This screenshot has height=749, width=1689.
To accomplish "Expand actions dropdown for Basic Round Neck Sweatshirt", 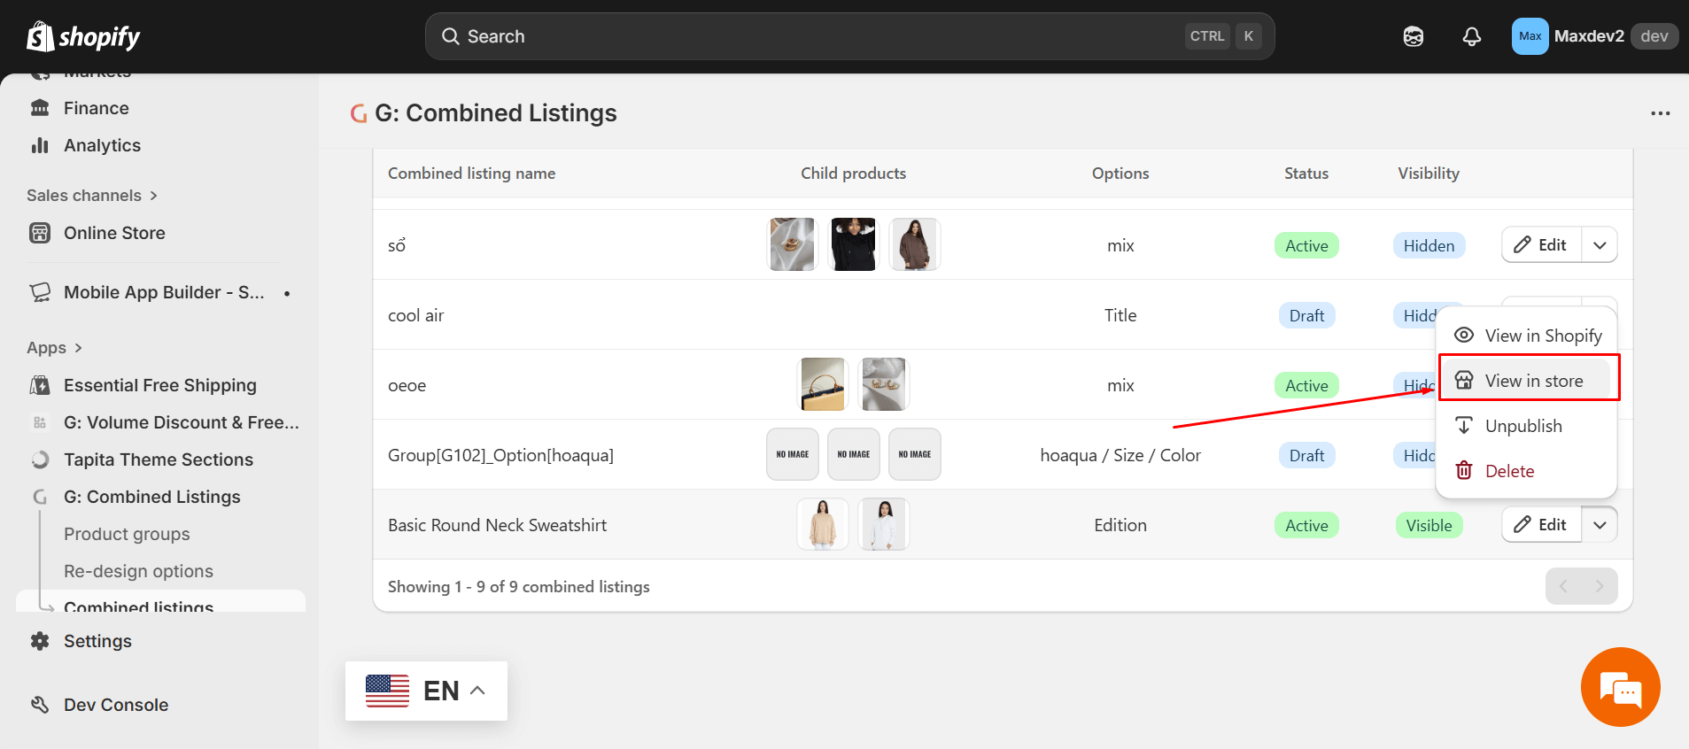I will click(1600, 525).
